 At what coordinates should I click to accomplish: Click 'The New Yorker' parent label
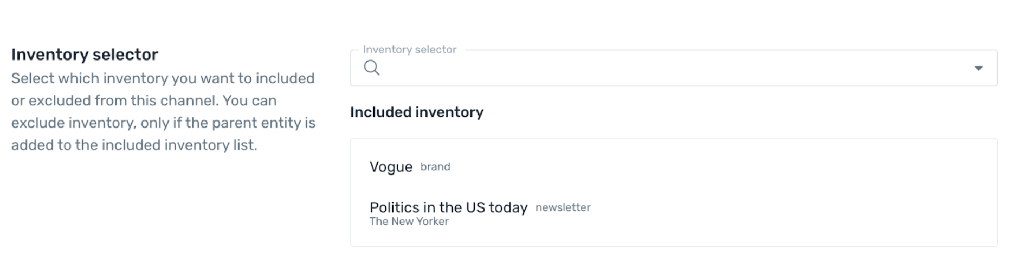409,222
